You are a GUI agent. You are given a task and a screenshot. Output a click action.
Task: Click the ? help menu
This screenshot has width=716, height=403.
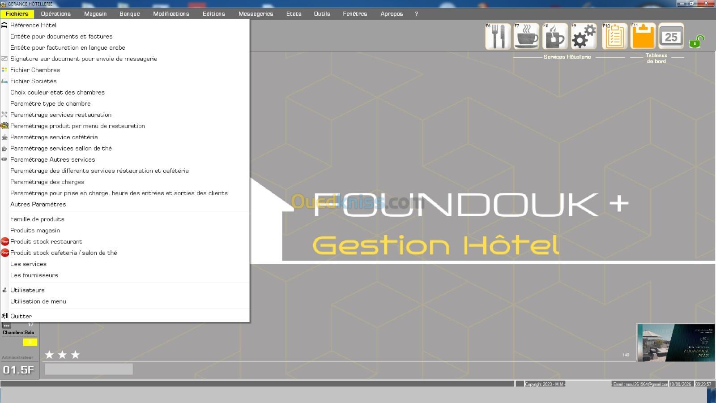coord(416,14)
